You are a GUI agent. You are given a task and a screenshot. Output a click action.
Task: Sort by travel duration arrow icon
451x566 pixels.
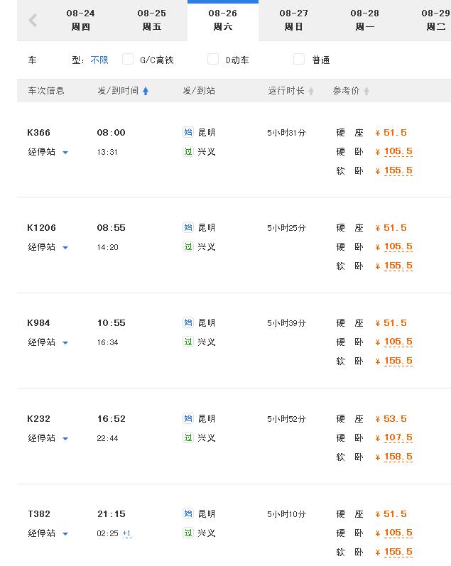click(311, 91)
